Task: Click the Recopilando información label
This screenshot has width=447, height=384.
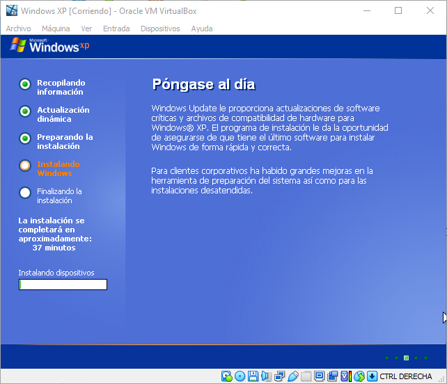Action: [61, 88]
